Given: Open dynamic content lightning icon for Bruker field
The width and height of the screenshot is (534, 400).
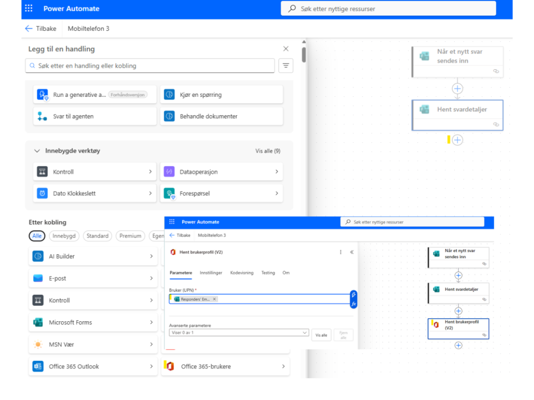Looking at the screenshot, I should tap(354, 294).
